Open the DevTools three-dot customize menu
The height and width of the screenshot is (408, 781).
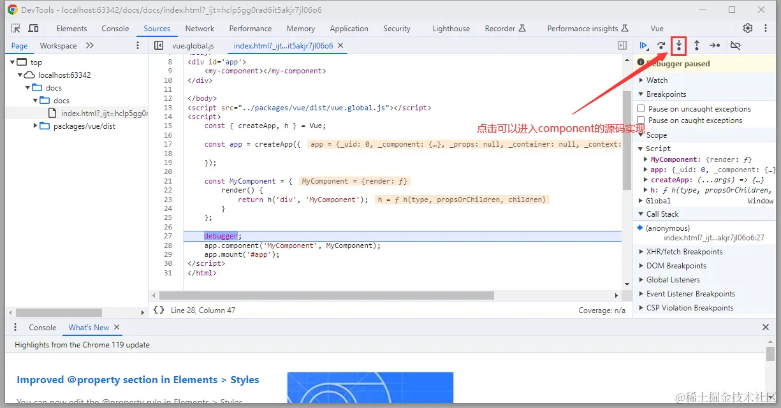point(765,29)
